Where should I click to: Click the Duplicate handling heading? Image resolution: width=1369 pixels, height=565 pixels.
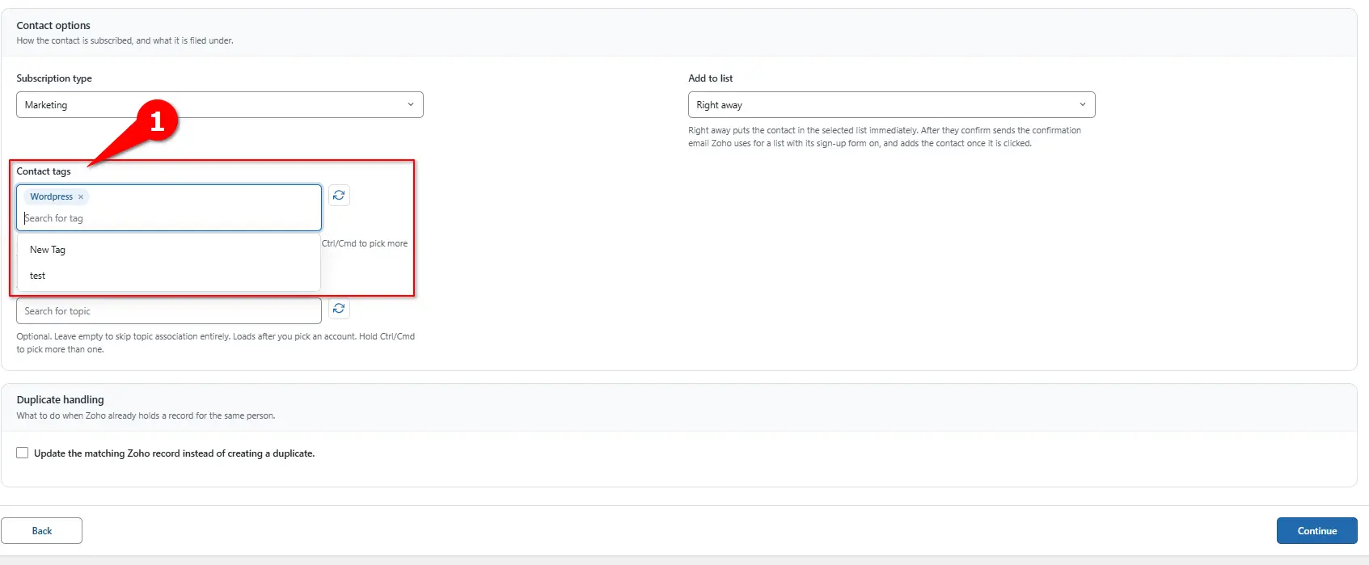tap(61, 400)
